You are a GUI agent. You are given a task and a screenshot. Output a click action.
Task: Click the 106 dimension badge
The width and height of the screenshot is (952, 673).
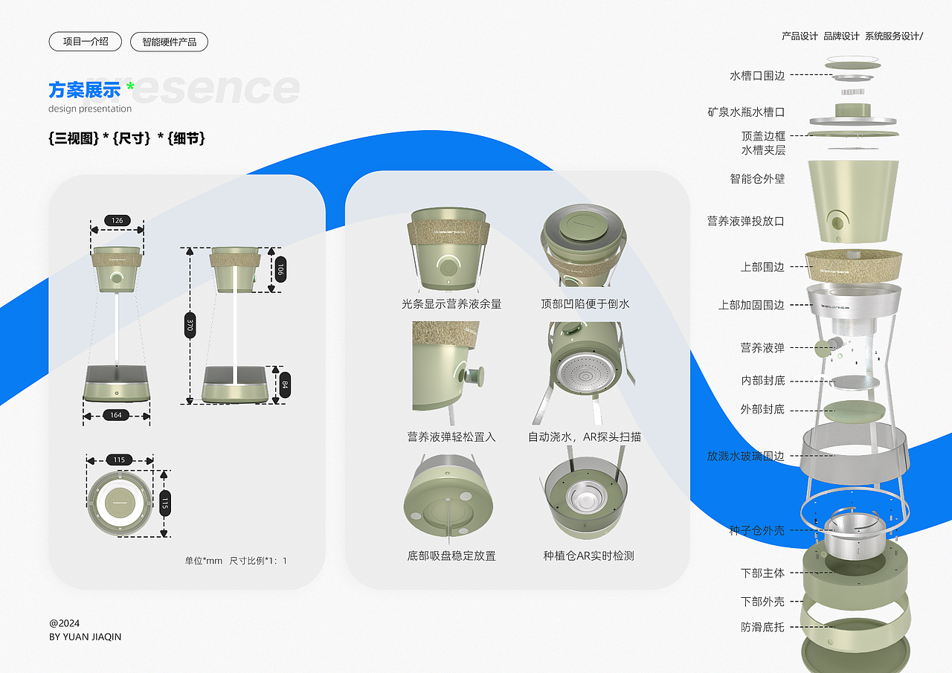[280, 269]
